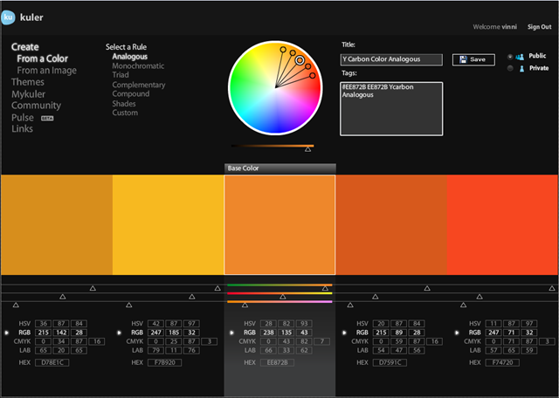This screenshot has width=559, height=398.
Task: Click the kuler logo icon
Action: pos(8,17)
